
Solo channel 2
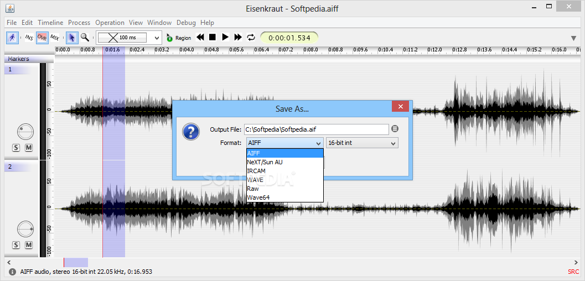(x=15, y=245)
